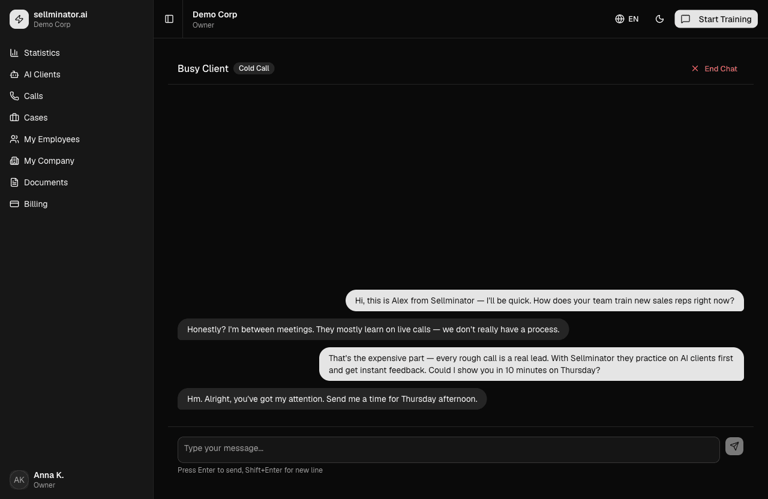Image resolution: width=768 pixels, height=499 pixels.
Task: Click the Start Training button
Action: (716, 19)
